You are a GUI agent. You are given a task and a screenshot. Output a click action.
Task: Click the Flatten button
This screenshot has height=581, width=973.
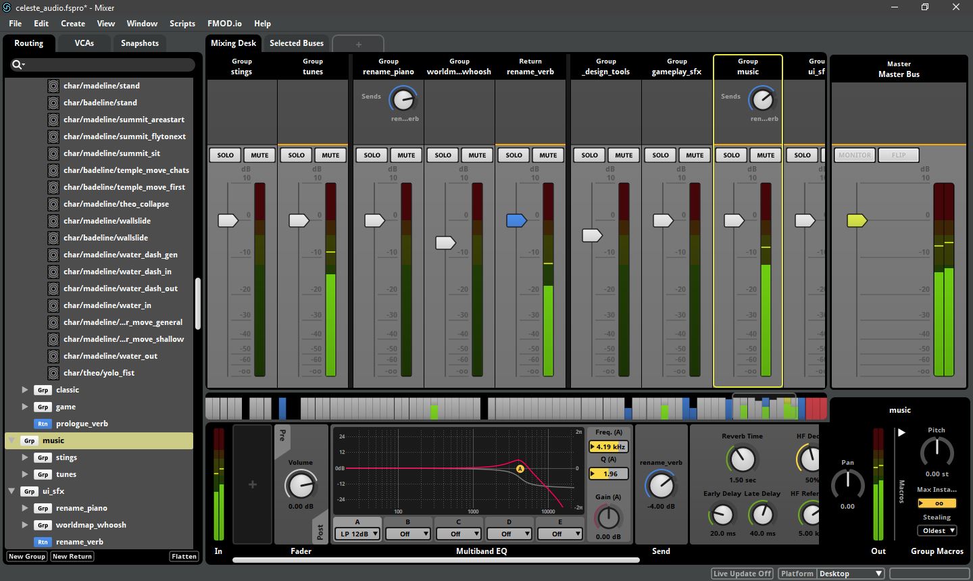click(x=184, y=556)
